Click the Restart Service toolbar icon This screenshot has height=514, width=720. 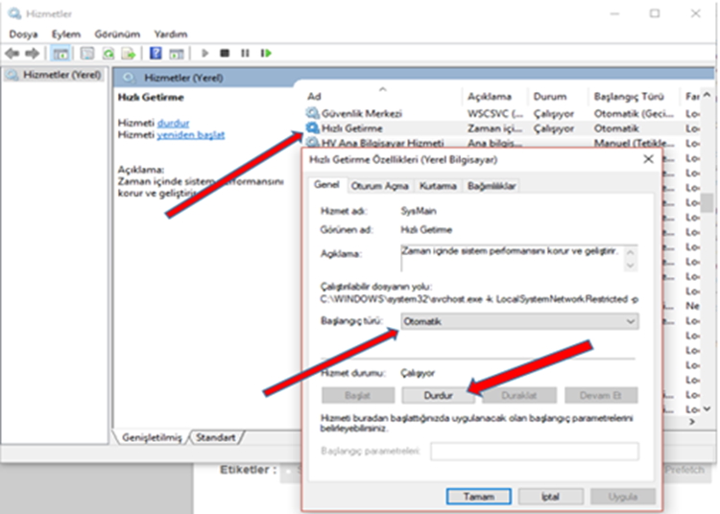(266, 53)
